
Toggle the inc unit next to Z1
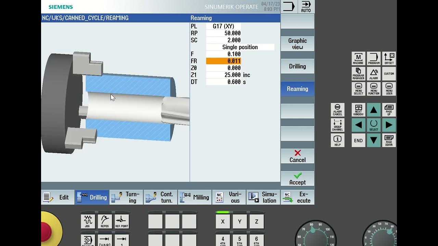(246, 75)
